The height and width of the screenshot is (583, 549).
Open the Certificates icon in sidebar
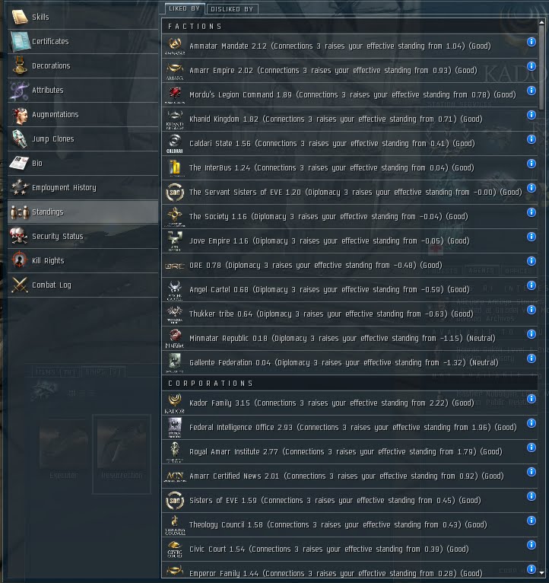(x=20, y=41)
